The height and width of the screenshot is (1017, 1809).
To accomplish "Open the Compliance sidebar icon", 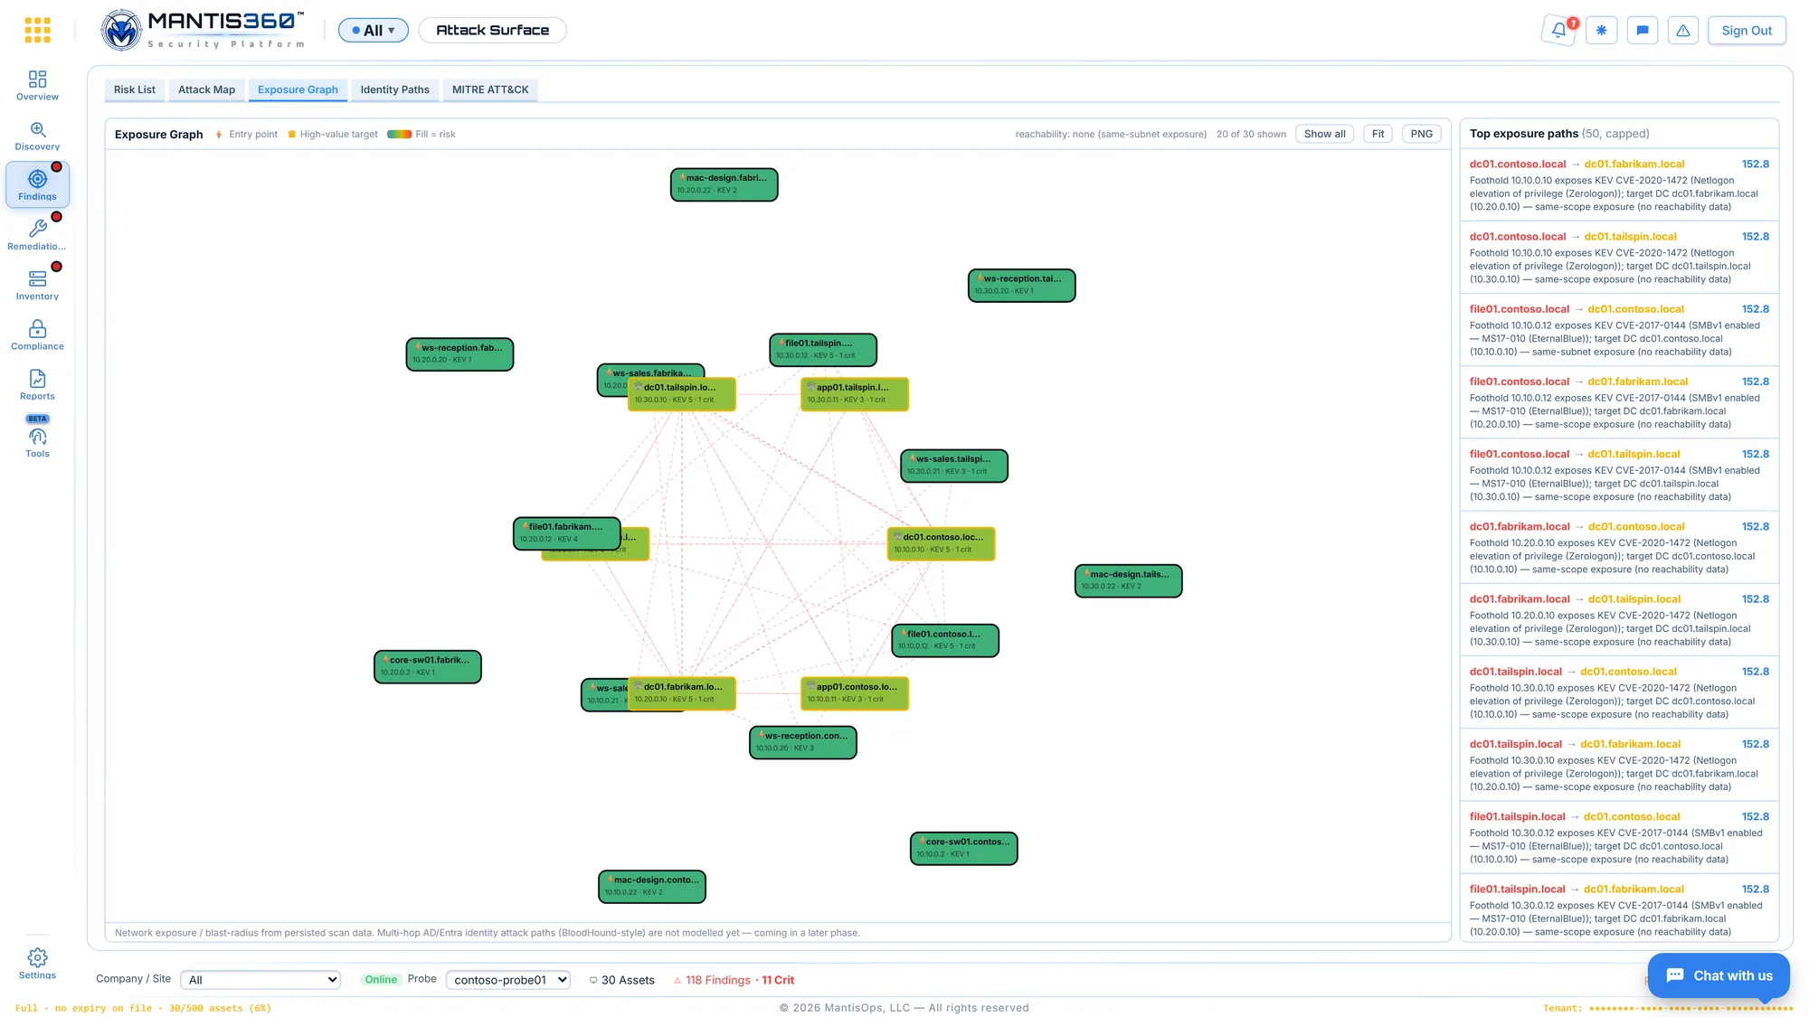I will [x=37, y=334].
